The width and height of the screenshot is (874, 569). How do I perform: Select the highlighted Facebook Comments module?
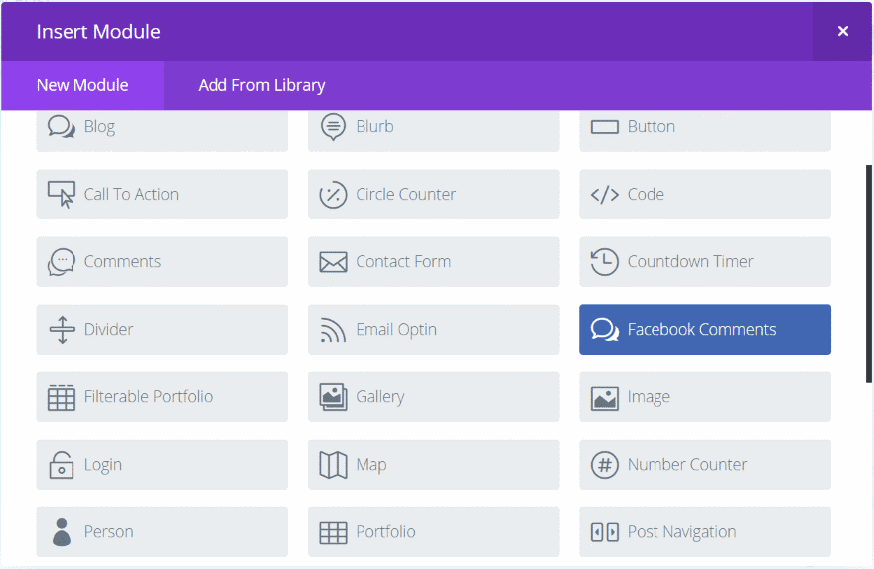[705, 330]
